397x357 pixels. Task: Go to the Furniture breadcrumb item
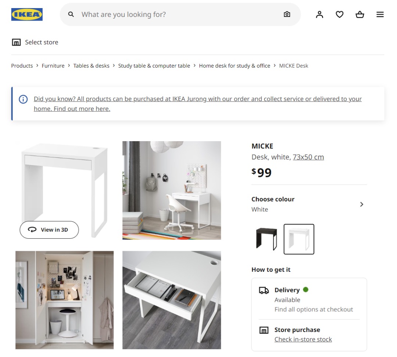53,65
